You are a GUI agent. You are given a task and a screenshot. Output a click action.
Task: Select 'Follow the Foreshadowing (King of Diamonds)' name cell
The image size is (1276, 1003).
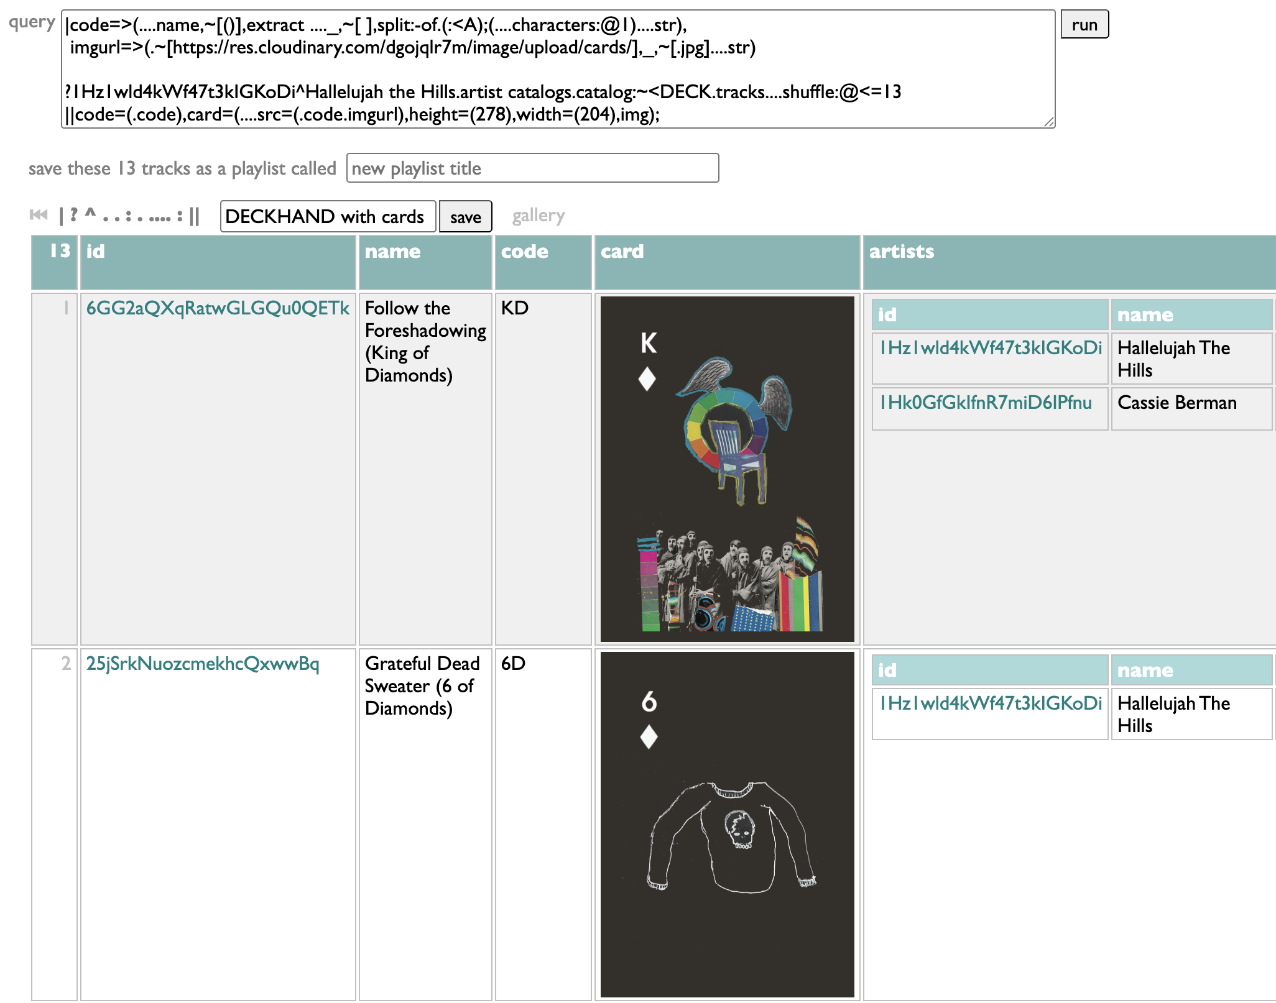425,469
